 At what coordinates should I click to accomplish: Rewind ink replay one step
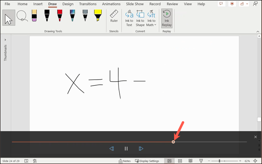click(112, 149)
